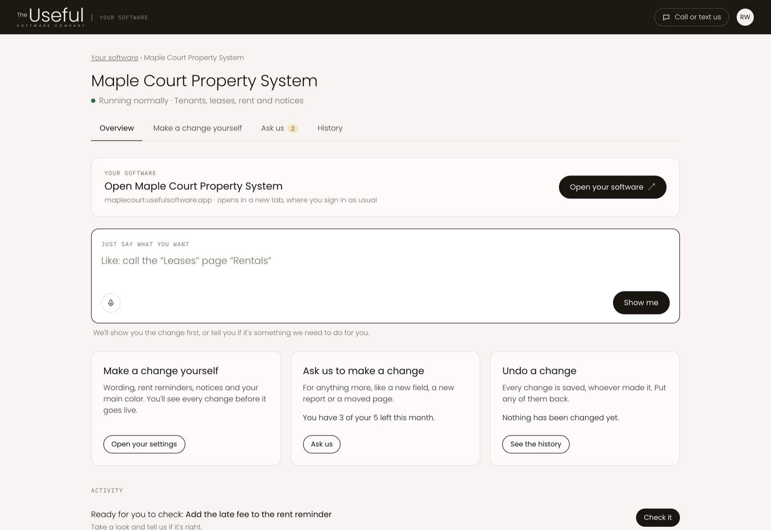
Task: Click You have 3 of your 5 left text
Action: (369, 418)
